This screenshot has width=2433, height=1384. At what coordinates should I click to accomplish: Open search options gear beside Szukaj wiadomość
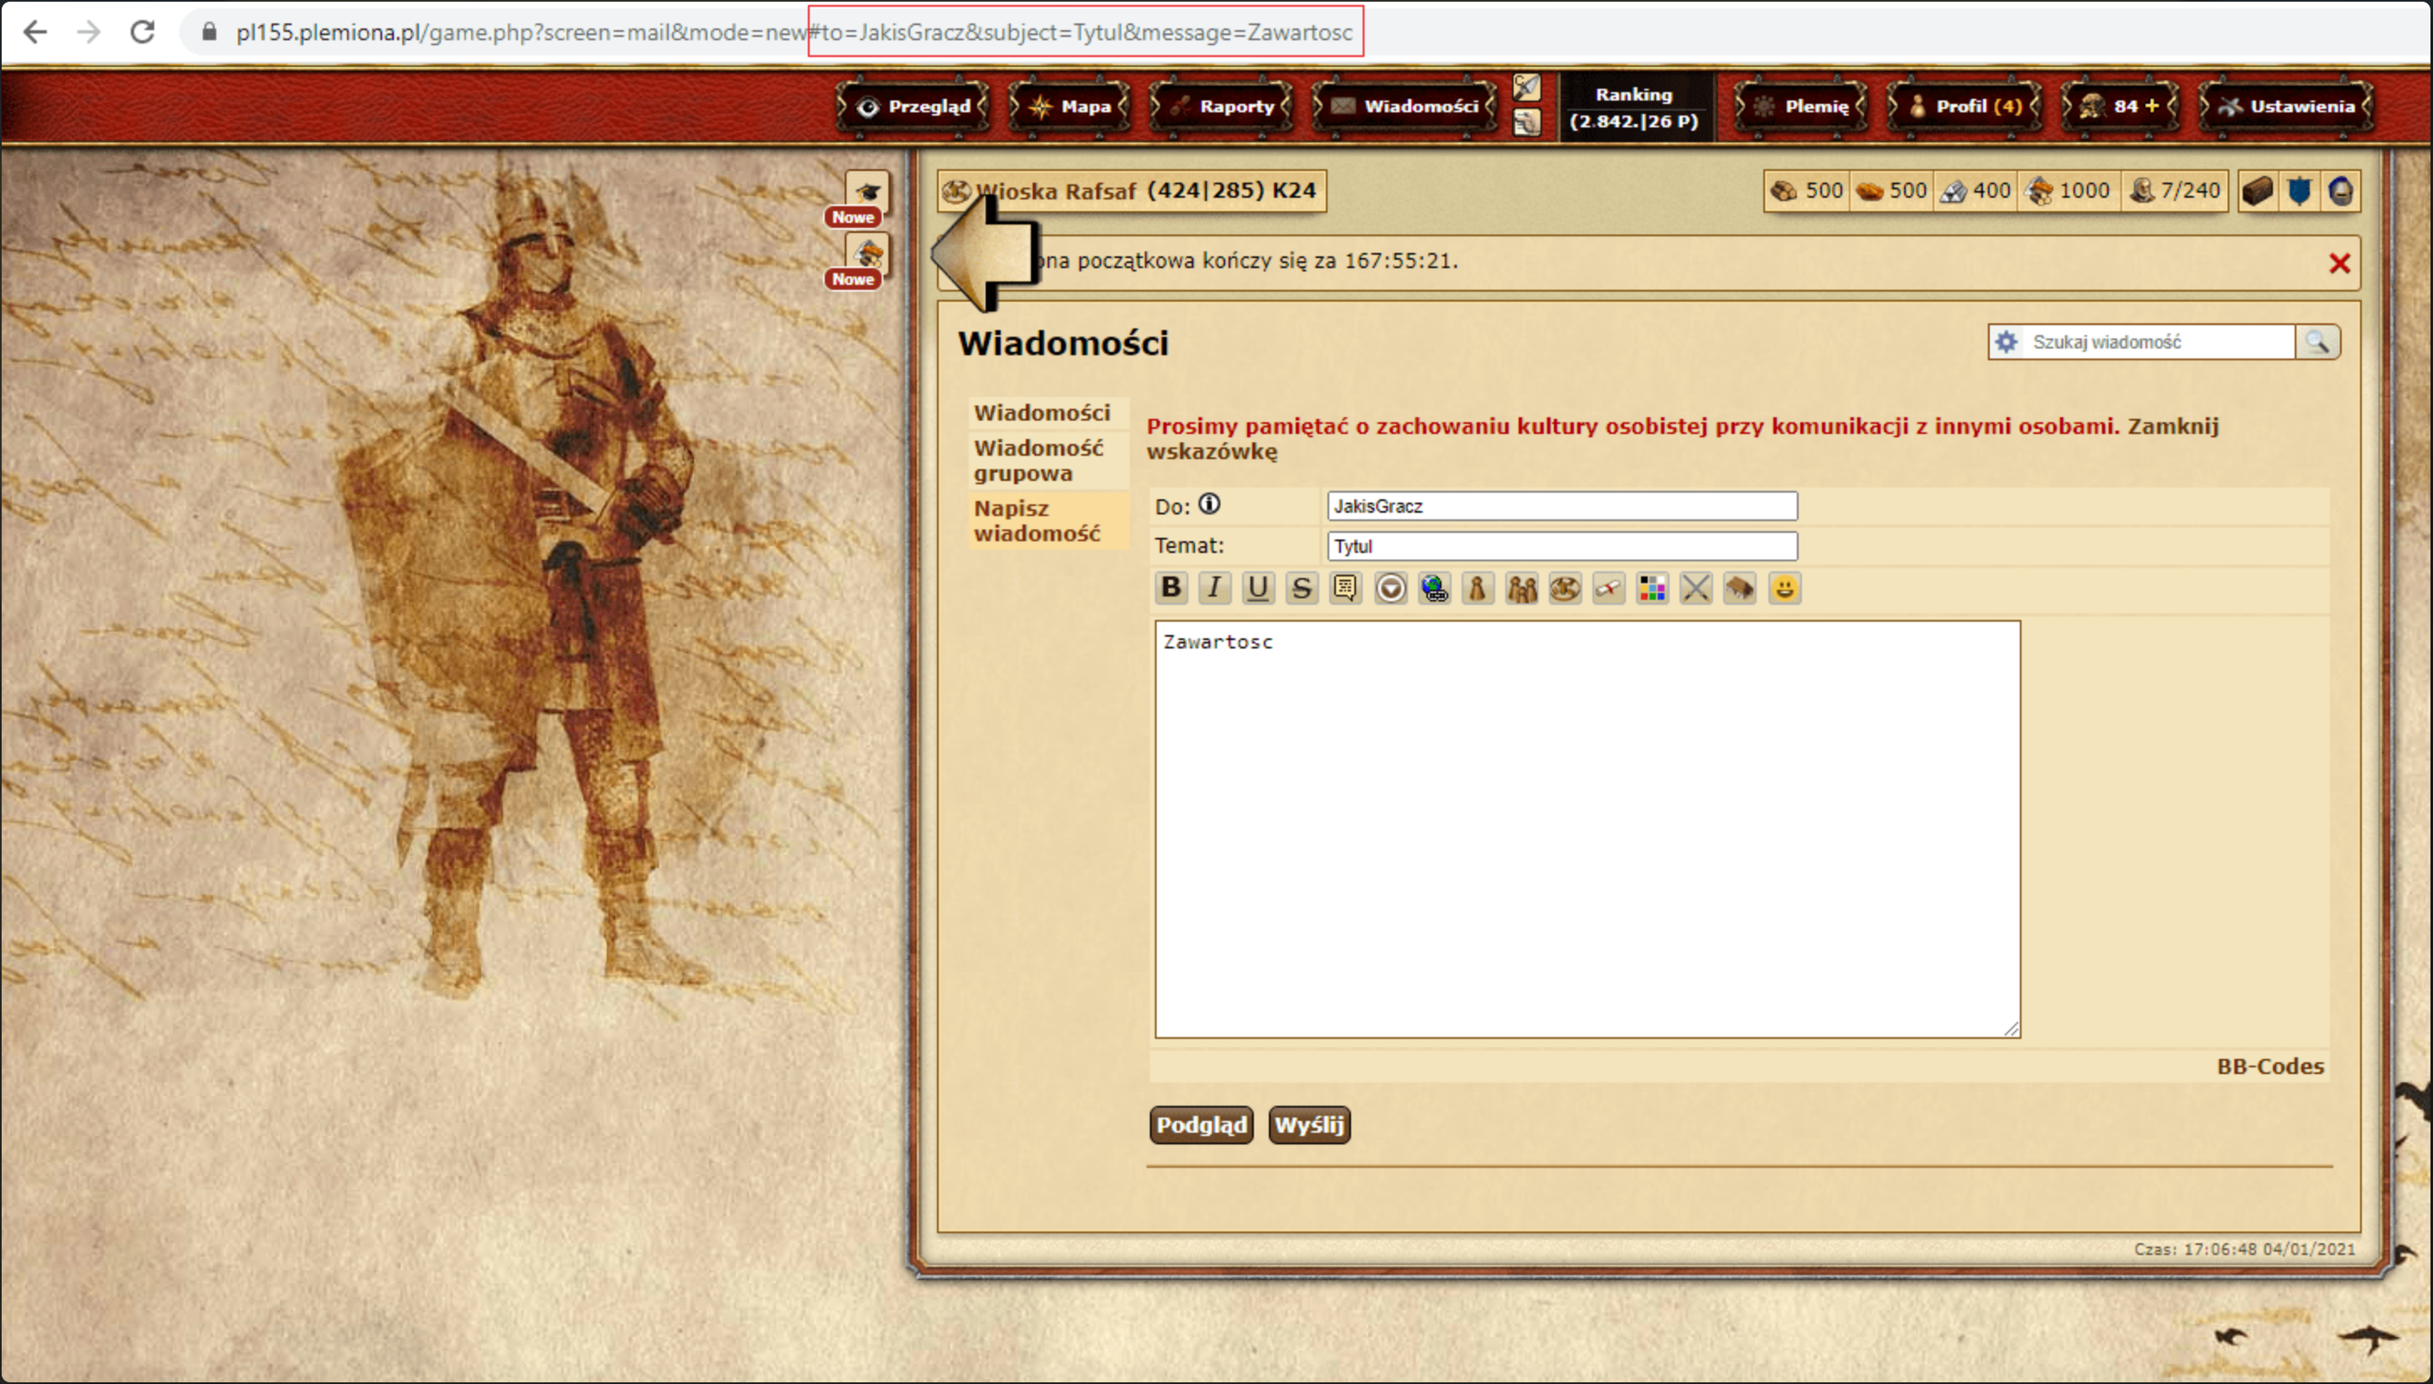point(2006,342)
